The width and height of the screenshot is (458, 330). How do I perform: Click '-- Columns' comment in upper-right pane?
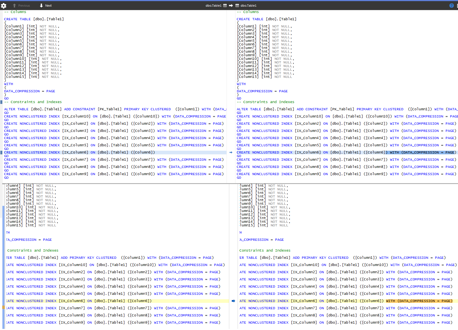pyautogui.click(x=248, y=12)
